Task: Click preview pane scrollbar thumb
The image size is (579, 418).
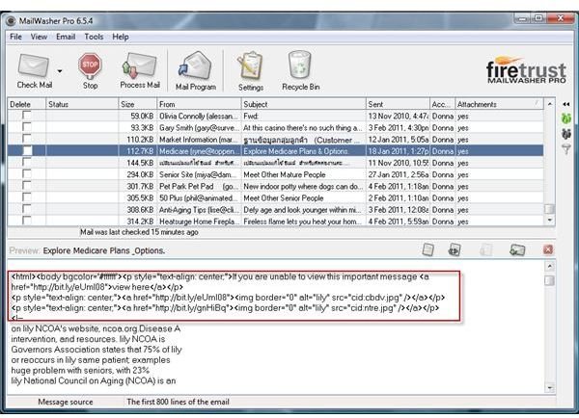Action: point(549,280)
